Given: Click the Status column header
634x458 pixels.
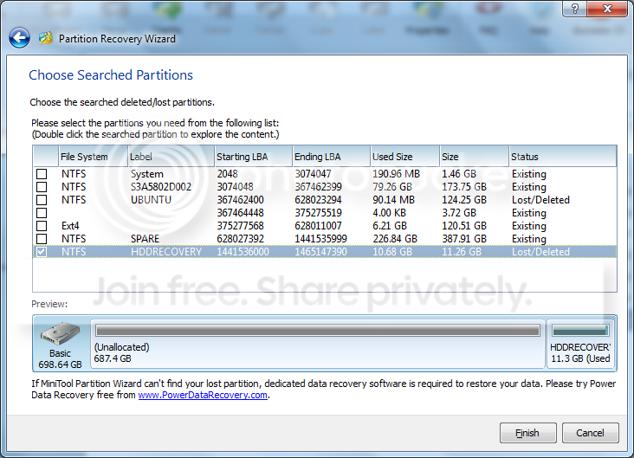Looking at the screenshot, I should [x=562, y=157].
